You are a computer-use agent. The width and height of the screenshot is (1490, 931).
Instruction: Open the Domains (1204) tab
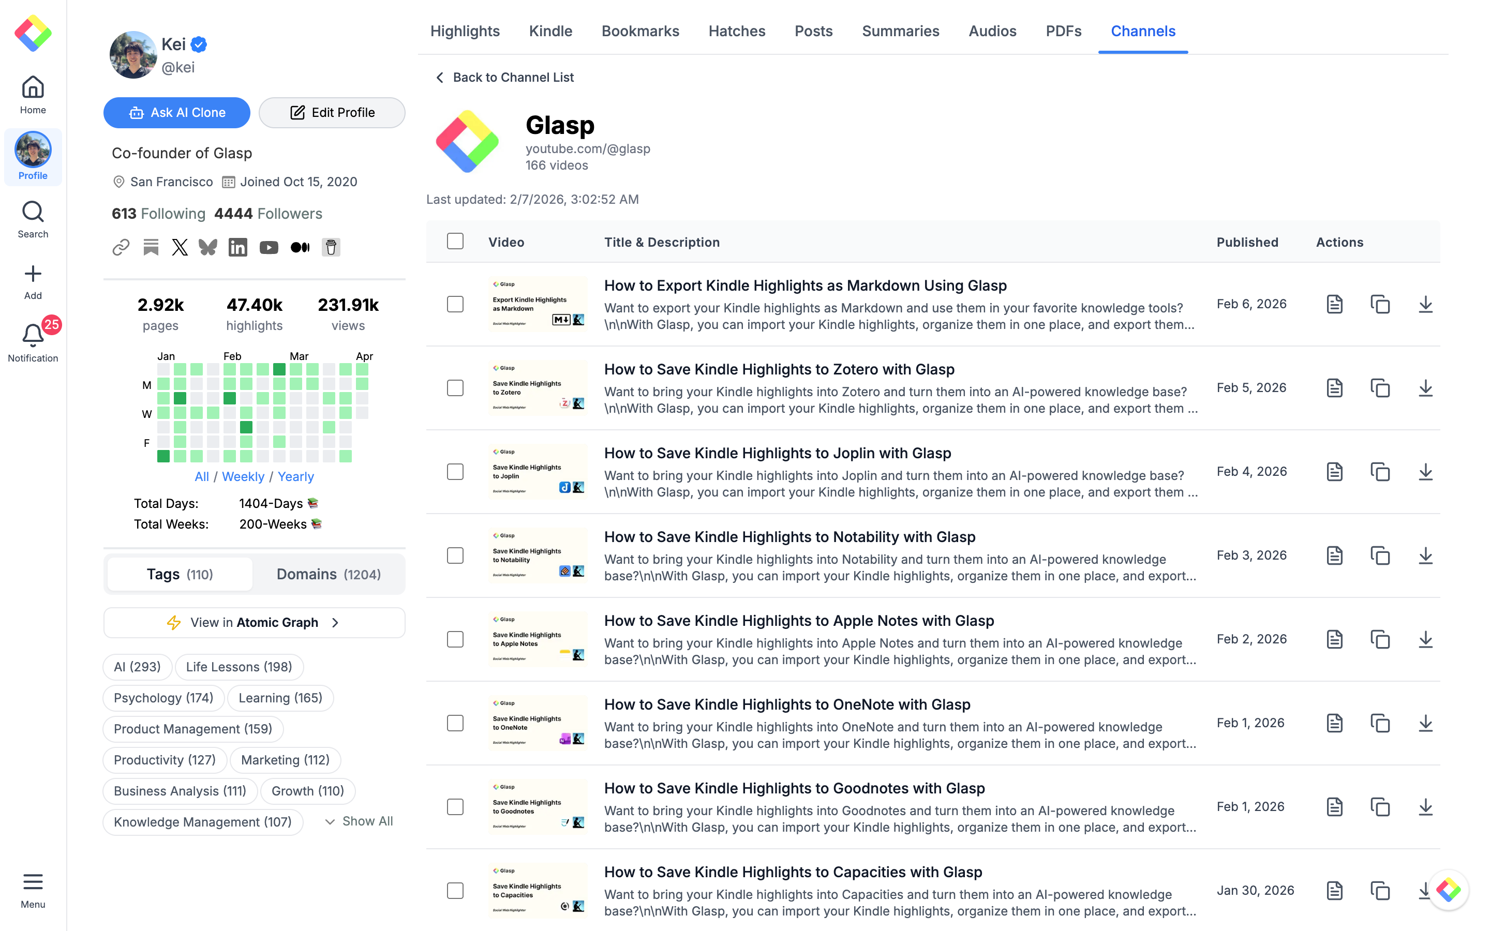328,575
